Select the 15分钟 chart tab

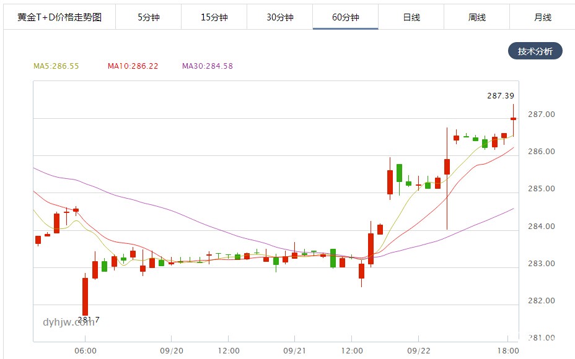214,17
